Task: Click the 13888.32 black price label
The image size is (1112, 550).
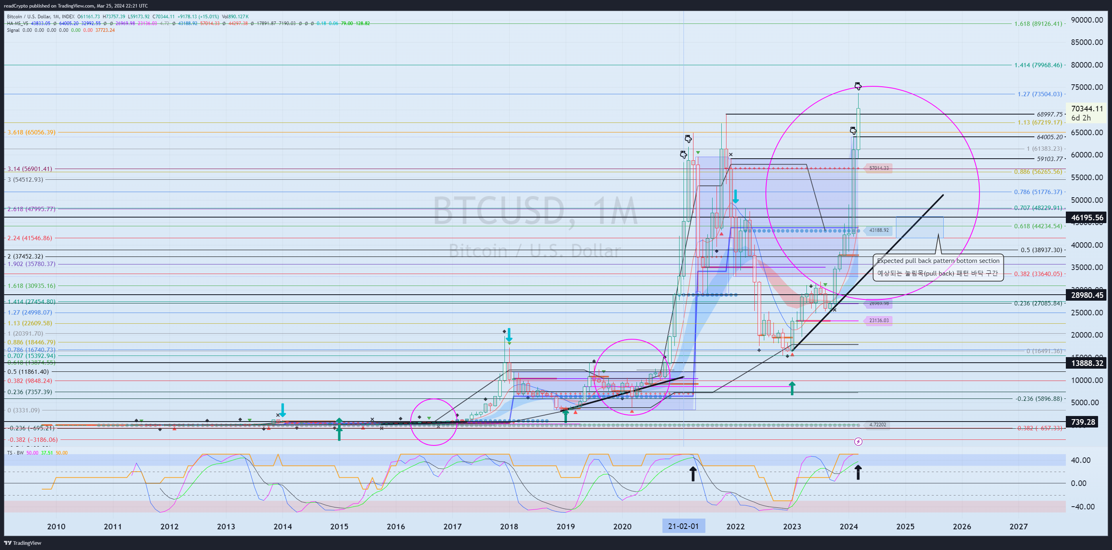Action: click(1087, 363)
